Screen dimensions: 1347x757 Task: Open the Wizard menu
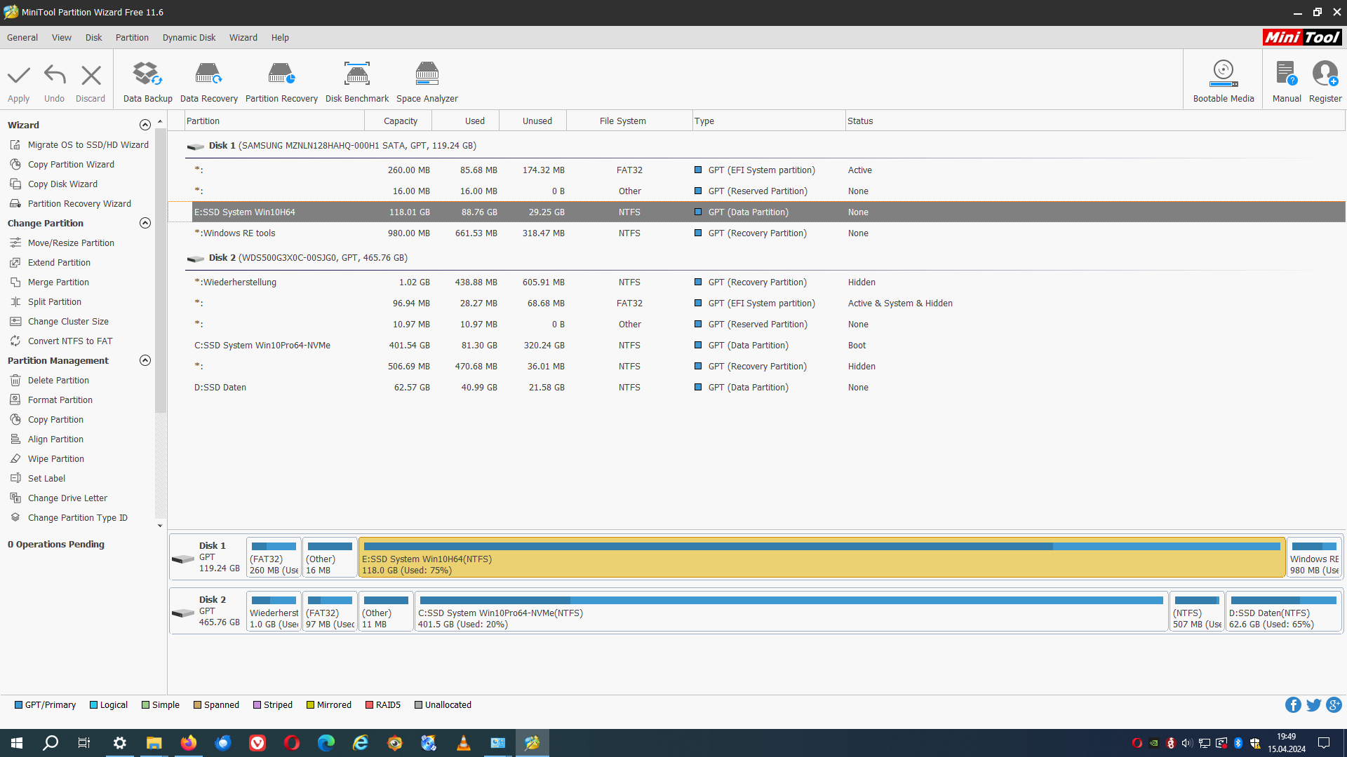coord(243,37)
